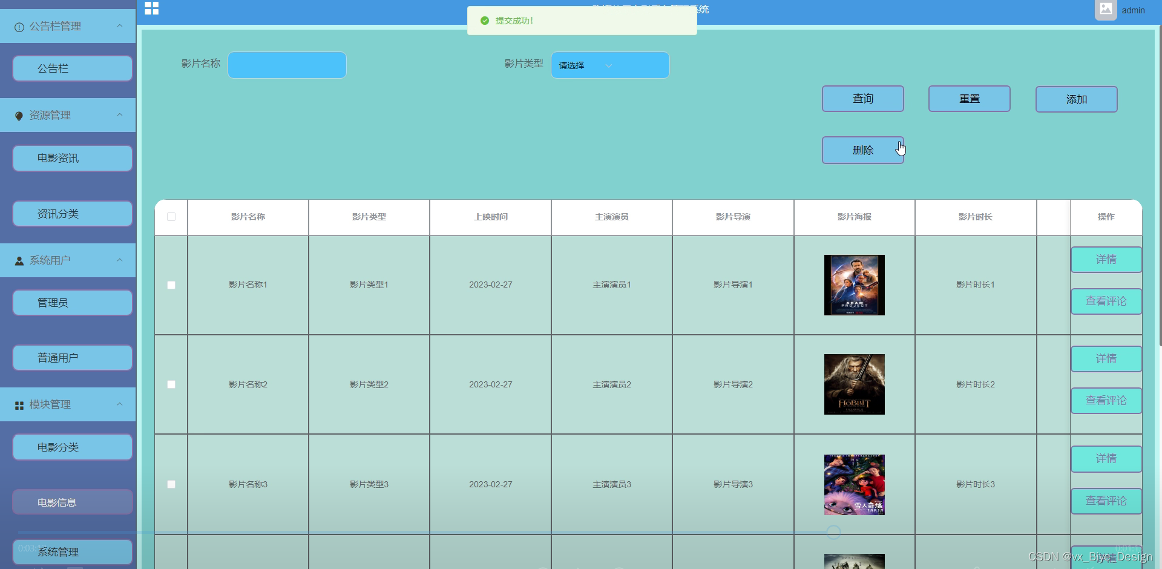Click cell 影片时长2

[976, 384]
